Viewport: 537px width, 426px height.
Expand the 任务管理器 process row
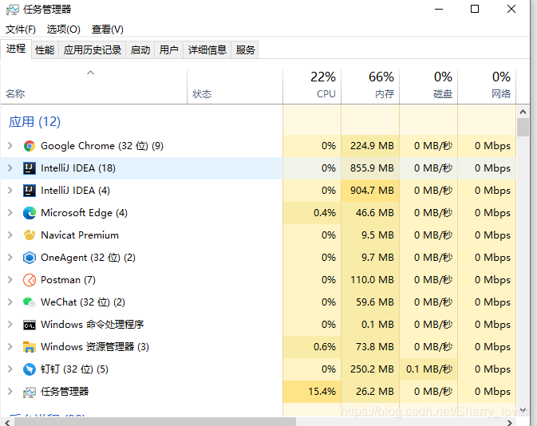pos(10,392)
